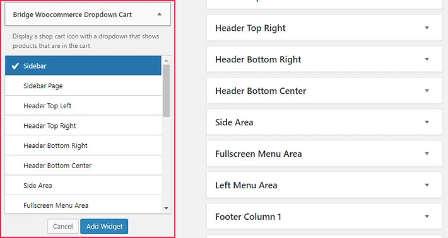Click the list scroll up arrow
Screen dimensions: 448x238
click(167, 60)
